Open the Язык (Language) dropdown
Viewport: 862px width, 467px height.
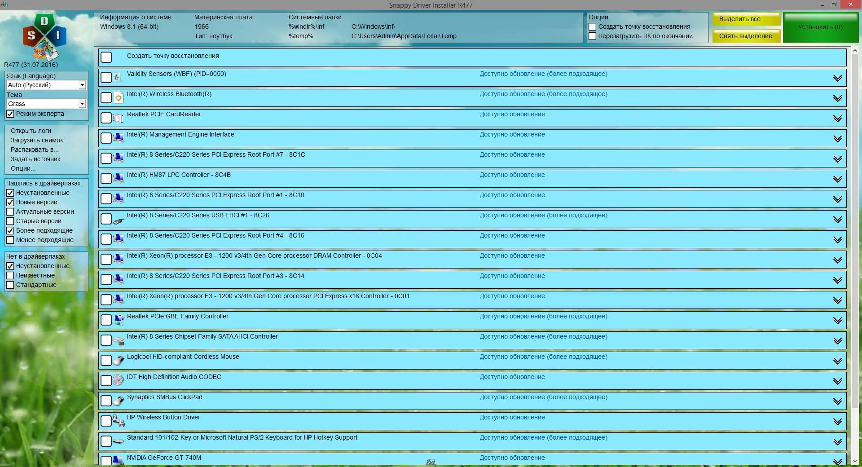[46, 85]
